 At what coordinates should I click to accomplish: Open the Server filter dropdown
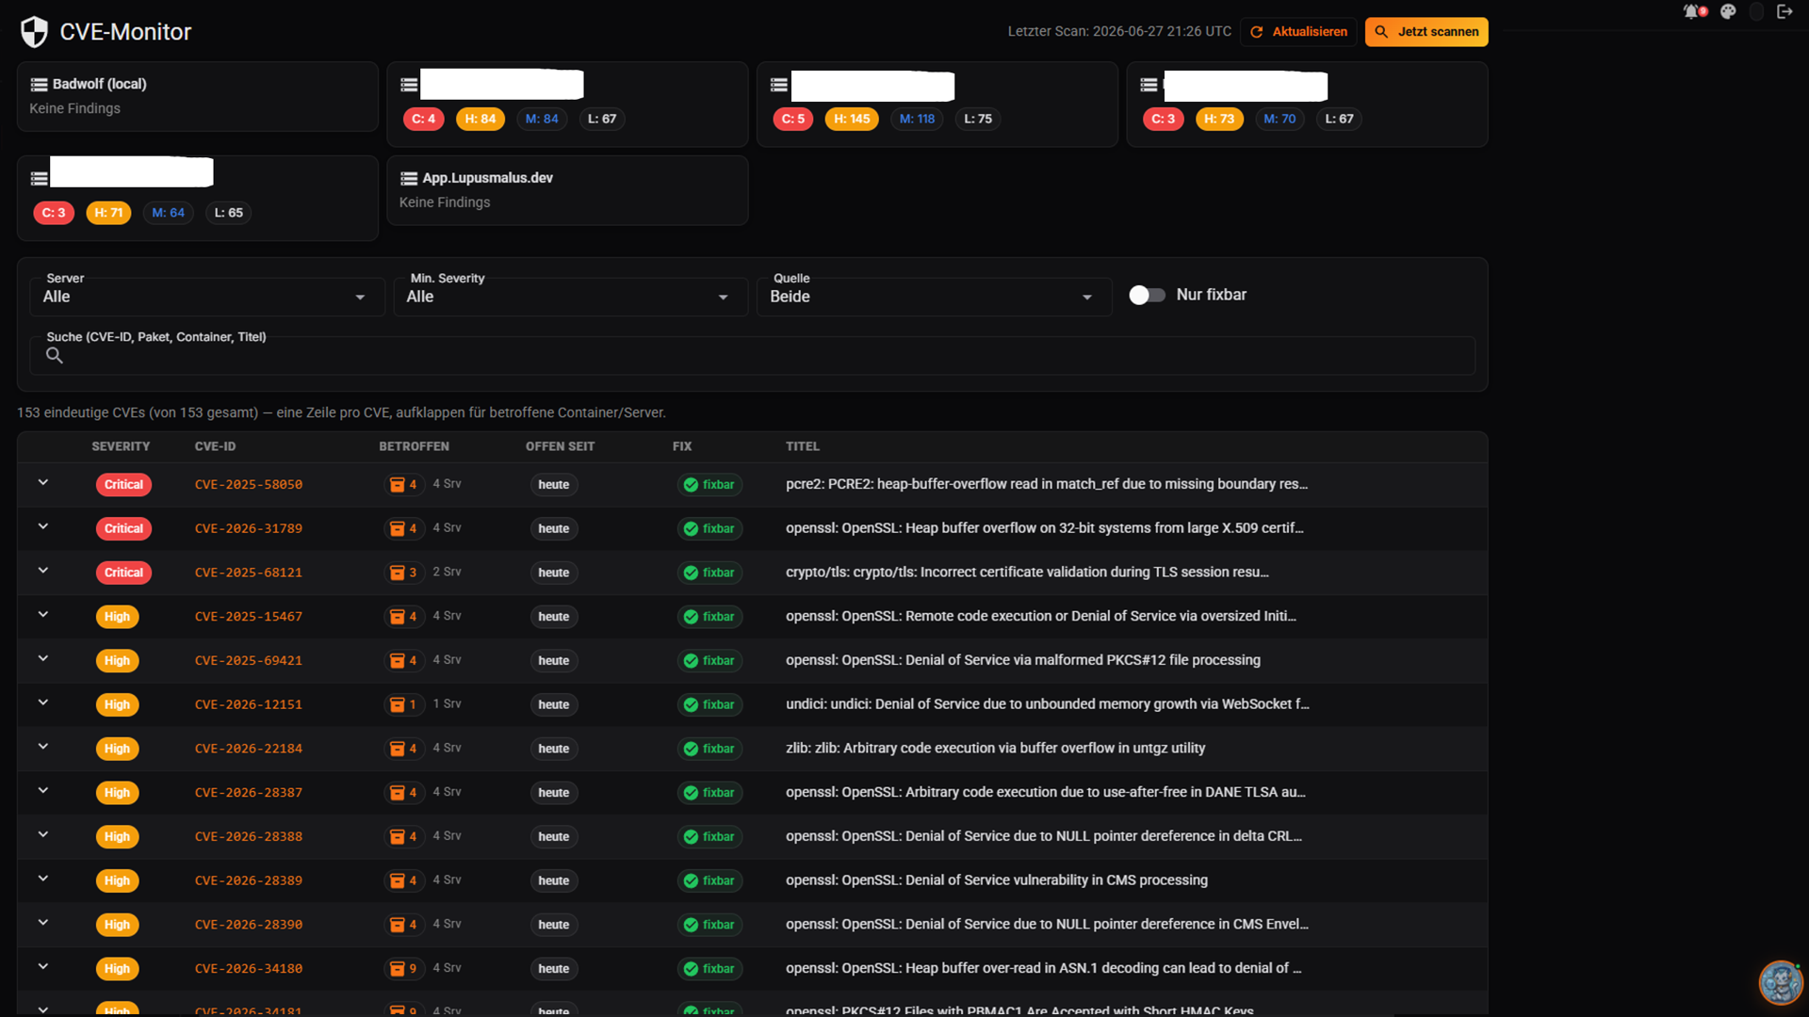tap(206, 297)
